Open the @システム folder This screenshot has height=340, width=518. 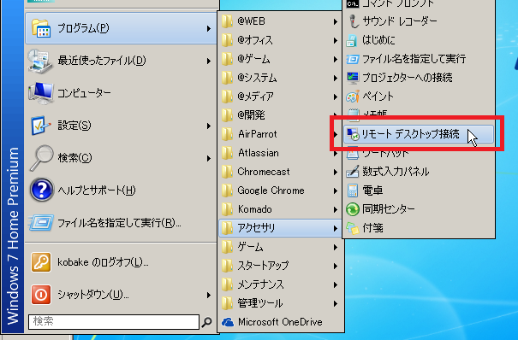(280, 78)
